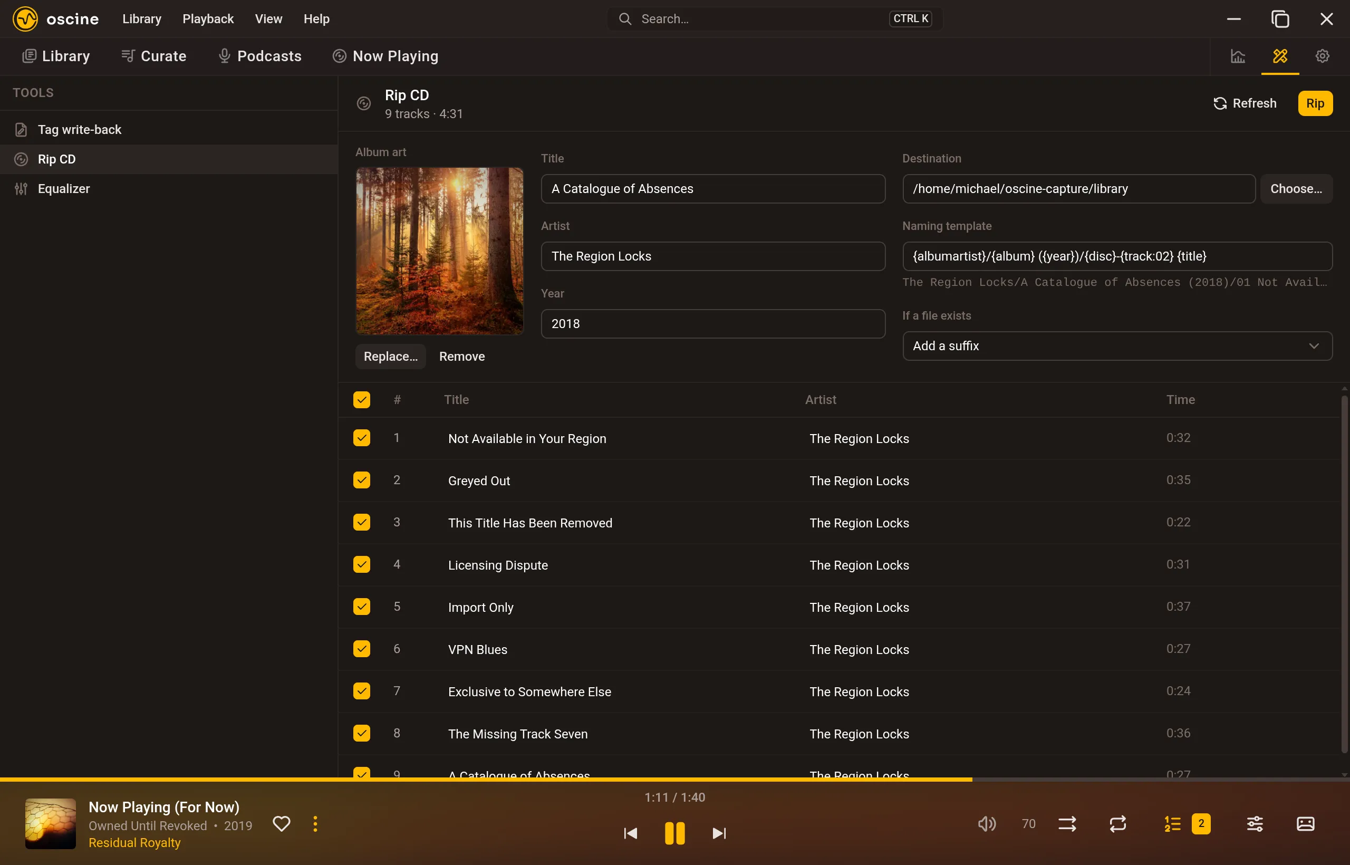Replace the album art
Screen dimensions: 1350x865
click(390, 357)
